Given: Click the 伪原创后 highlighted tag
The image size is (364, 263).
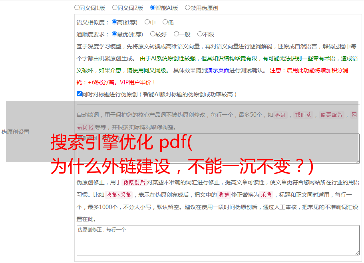Looking at the screenshot, I should coord(134,182).
